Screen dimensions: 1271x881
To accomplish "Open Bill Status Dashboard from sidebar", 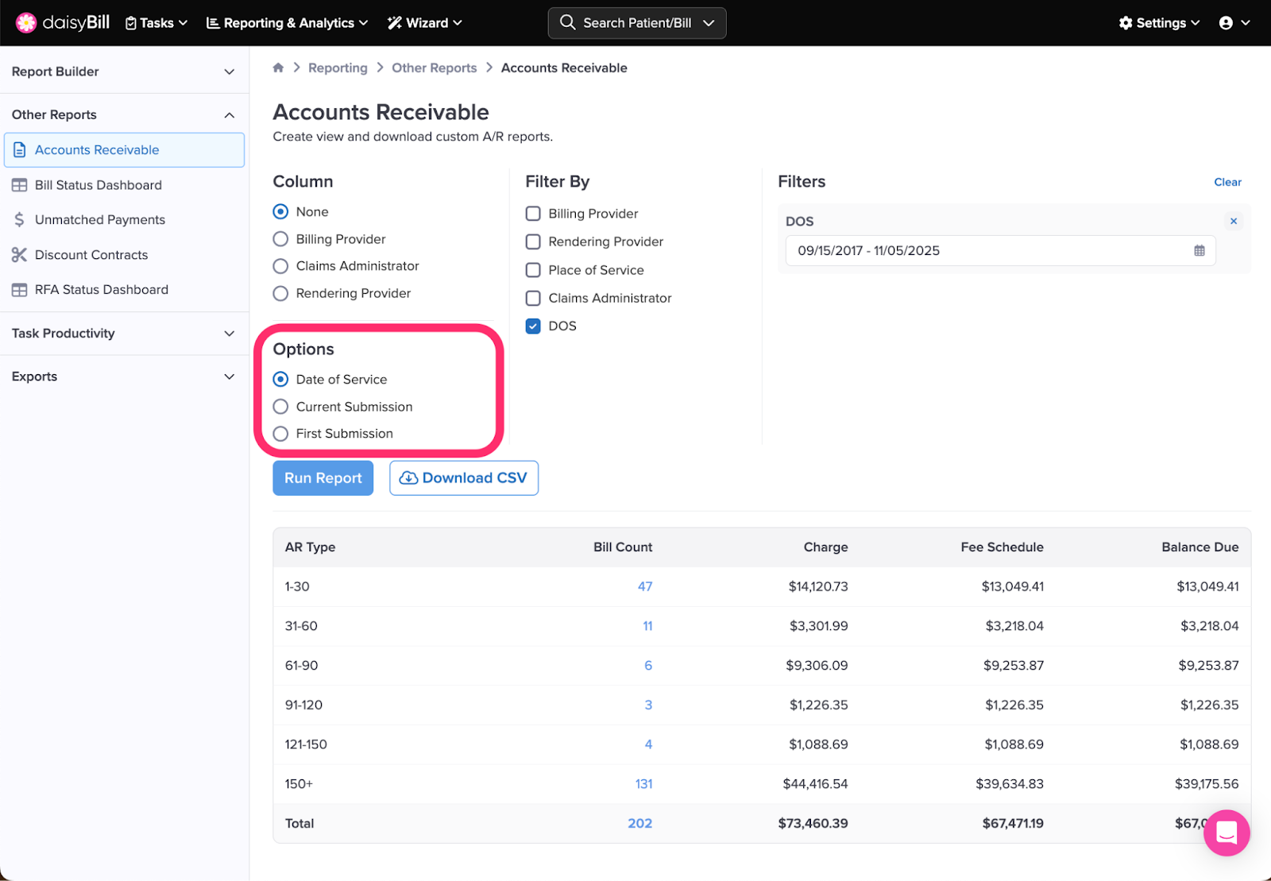I will tap(98, 185).
